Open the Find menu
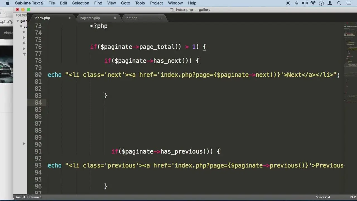The height and width of the screenshot is (201, 357). tap(98, 3)
